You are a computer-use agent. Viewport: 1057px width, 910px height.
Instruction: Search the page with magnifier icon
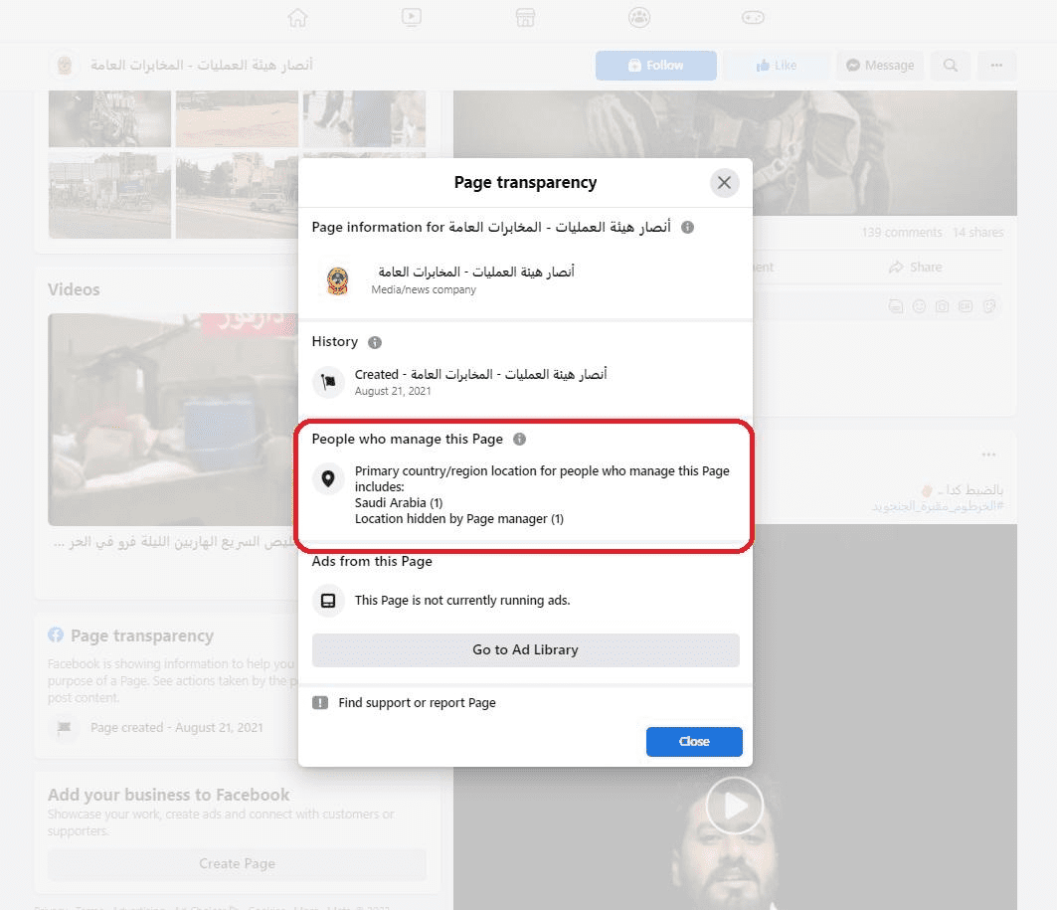[x=951, y=66]
